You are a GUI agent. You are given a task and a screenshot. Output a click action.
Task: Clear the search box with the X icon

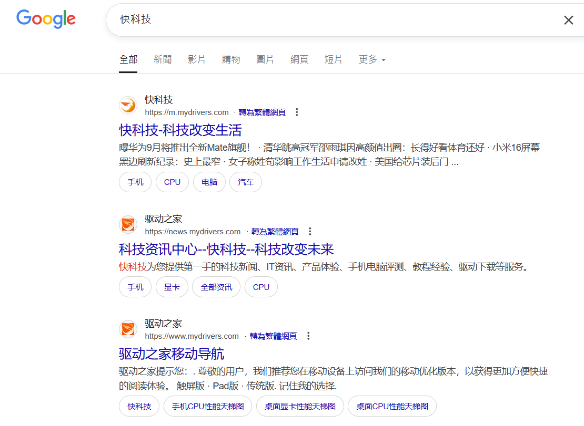point(568,20)
